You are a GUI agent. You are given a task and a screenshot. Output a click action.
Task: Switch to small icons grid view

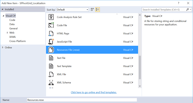(x=92, y=9)
